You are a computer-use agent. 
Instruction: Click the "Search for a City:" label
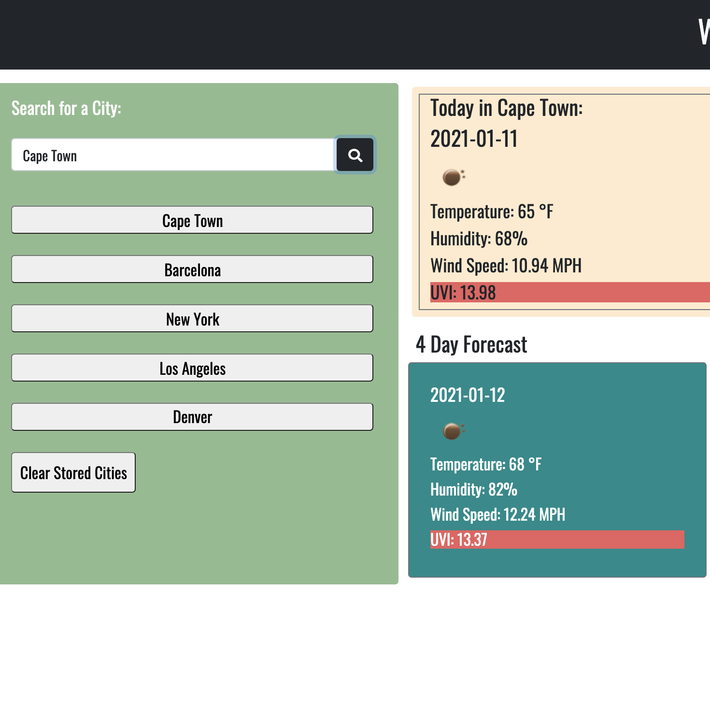66,109
